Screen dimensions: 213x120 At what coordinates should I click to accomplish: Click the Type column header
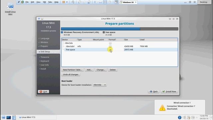[85, 40]
